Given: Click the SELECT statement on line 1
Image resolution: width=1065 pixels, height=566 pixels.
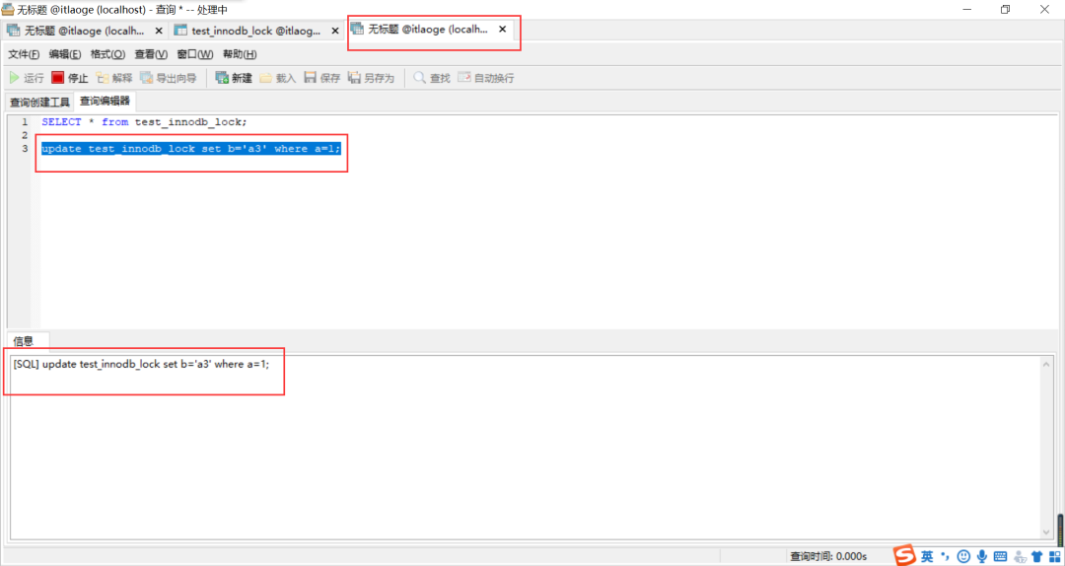Looking at the screenshot, I should click(x=145, y=122).
